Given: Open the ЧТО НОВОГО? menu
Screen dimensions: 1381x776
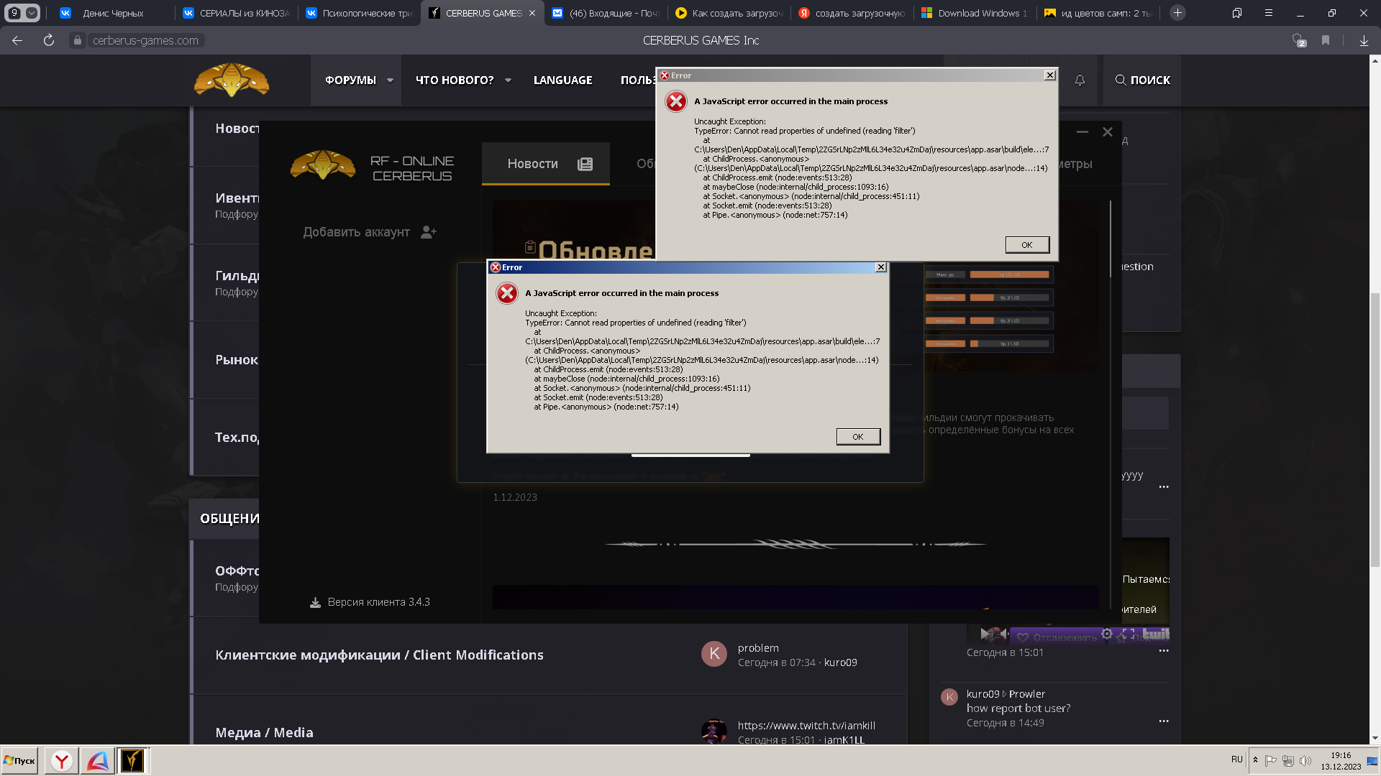Looking at the screenshot, I should (x=455, y=80).
